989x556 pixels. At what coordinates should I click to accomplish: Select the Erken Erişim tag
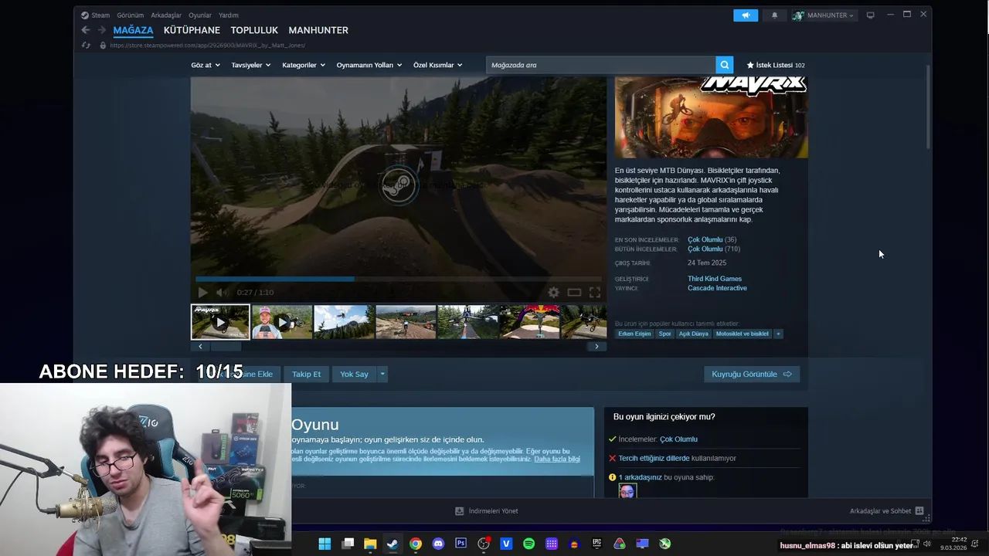[634, 334]
